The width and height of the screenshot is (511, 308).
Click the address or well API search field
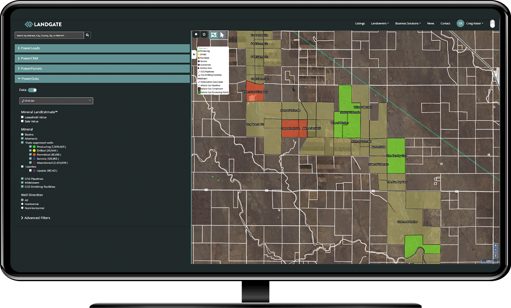[50, 35]
